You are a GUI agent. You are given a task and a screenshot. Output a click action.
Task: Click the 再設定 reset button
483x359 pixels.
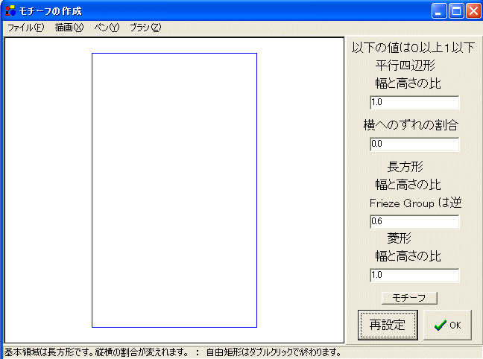[388, 325]
